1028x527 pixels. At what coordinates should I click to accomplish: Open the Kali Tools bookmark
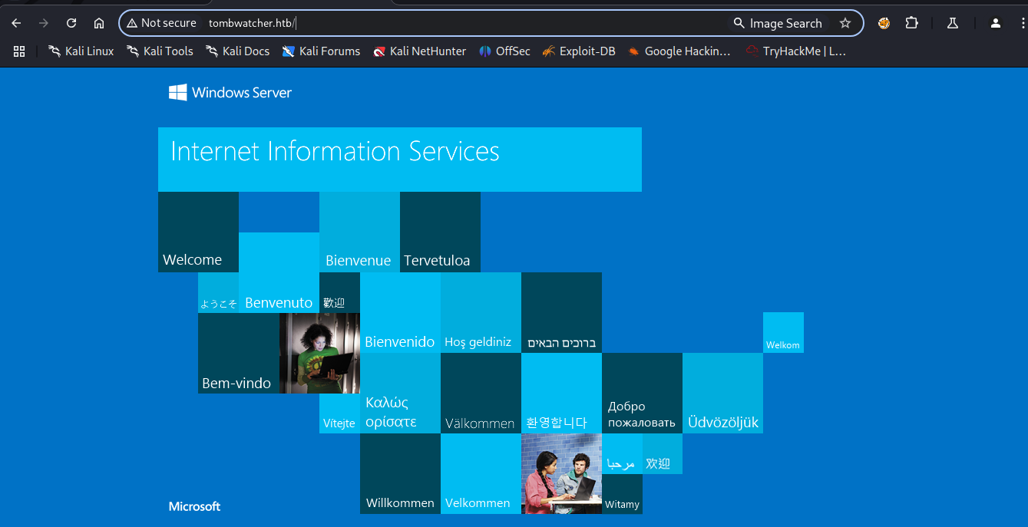pos(160,51)
